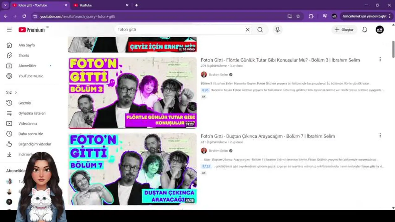Viewport: 395px width, 222px height.
Task: Expand the Siz section chevron
Action: 16,92
